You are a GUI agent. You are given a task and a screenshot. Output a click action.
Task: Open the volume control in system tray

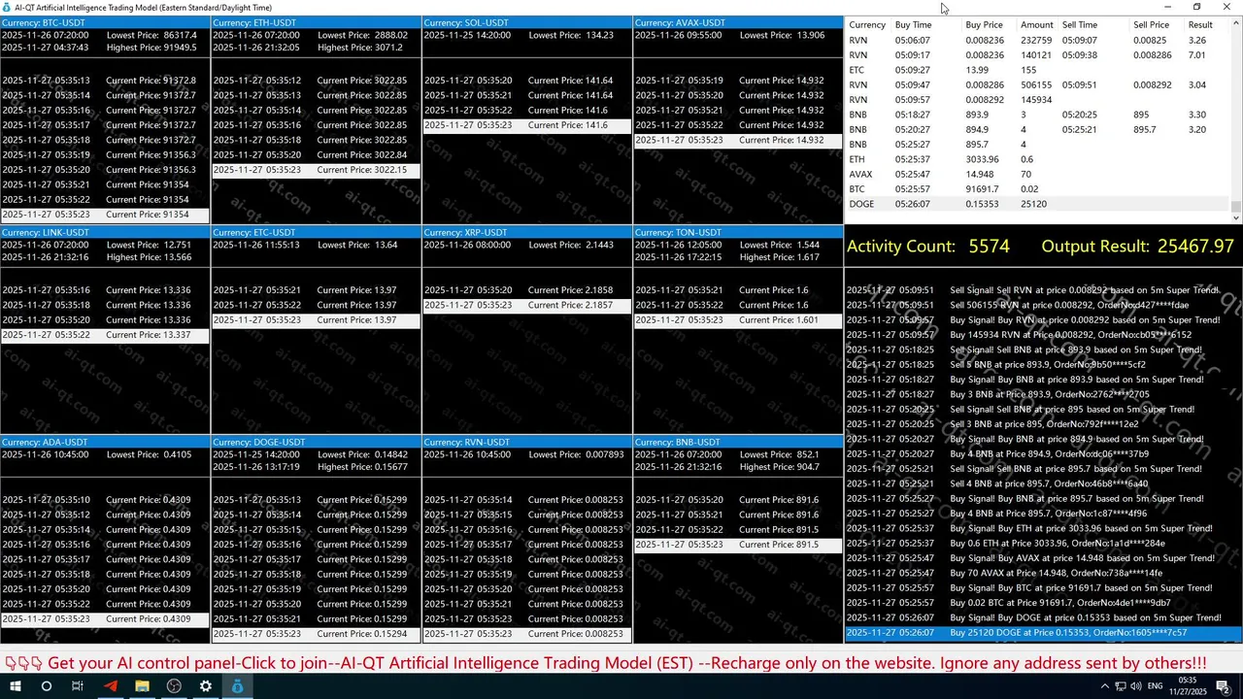tap(1137, 685)
